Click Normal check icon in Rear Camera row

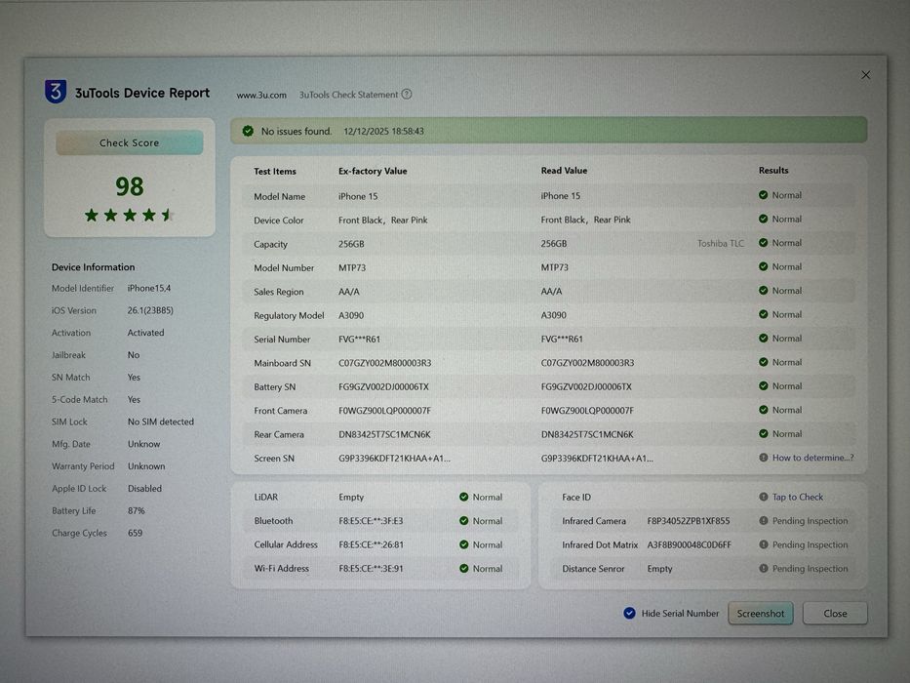[763, 433]
